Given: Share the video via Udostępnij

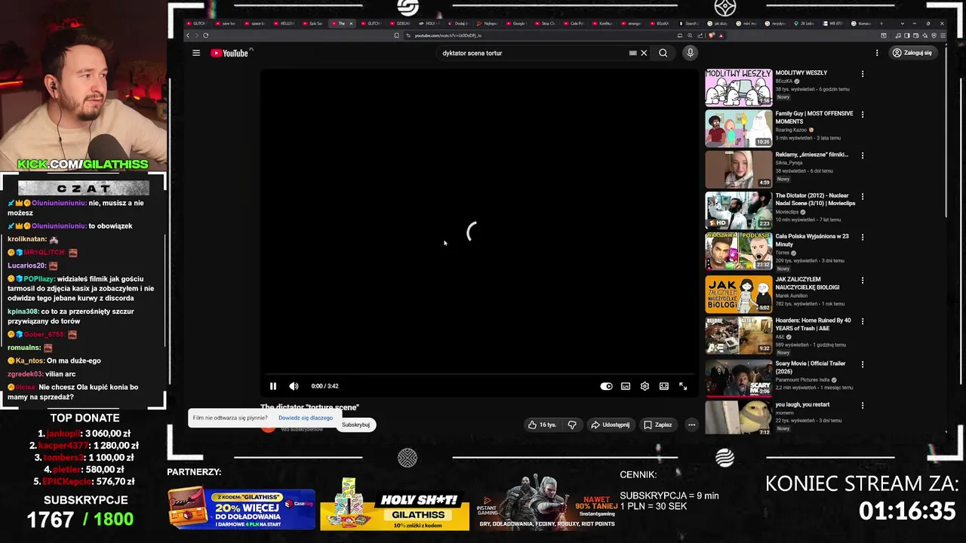Looking at the screenshot, I should tap(610, 425).
